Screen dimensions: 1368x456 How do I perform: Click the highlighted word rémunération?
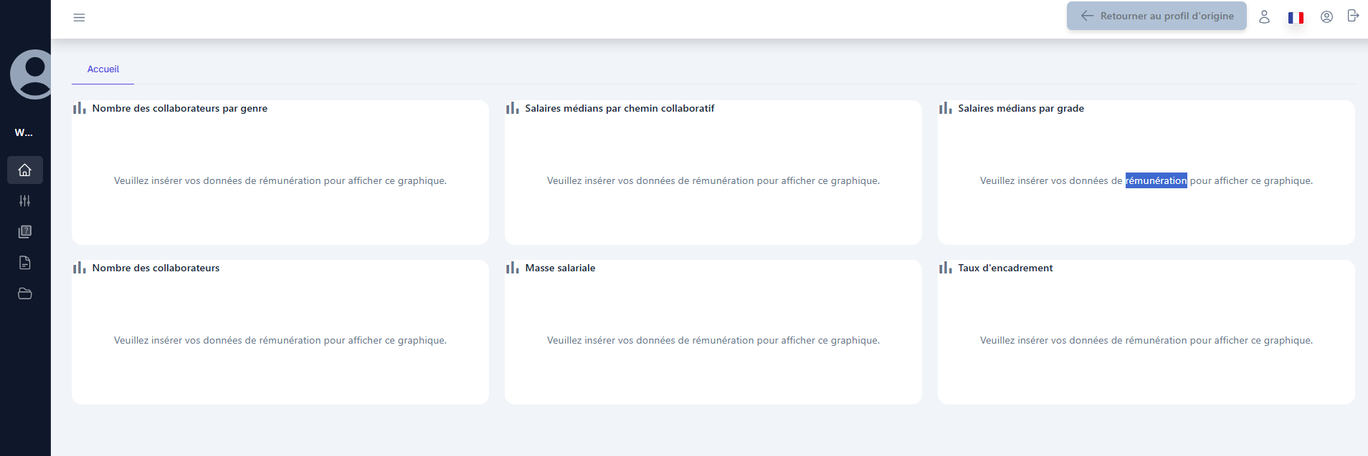pos(1156,180)
